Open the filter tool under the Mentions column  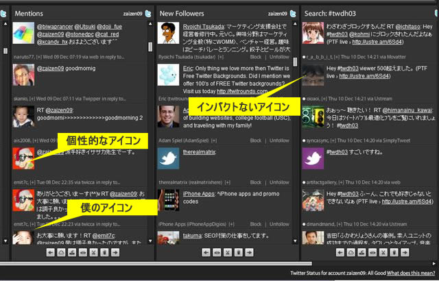click(72, 252)
